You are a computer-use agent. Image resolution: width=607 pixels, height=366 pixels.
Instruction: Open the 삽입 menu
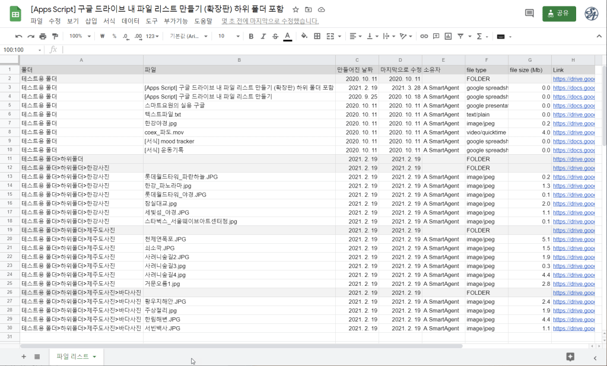pos(91,21)
